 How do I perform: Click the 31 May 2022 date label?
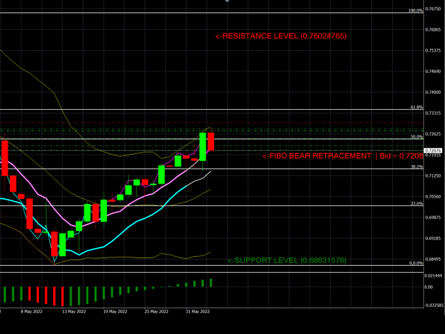197,312
